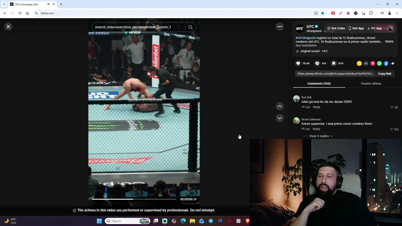Send to friends with red paper plane icon
The width and height of the screenshot is (402, 226).
[x=373, y=63]
